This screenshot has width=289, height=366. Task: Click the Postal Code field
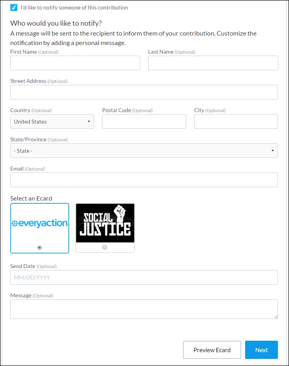coord(144,121)
